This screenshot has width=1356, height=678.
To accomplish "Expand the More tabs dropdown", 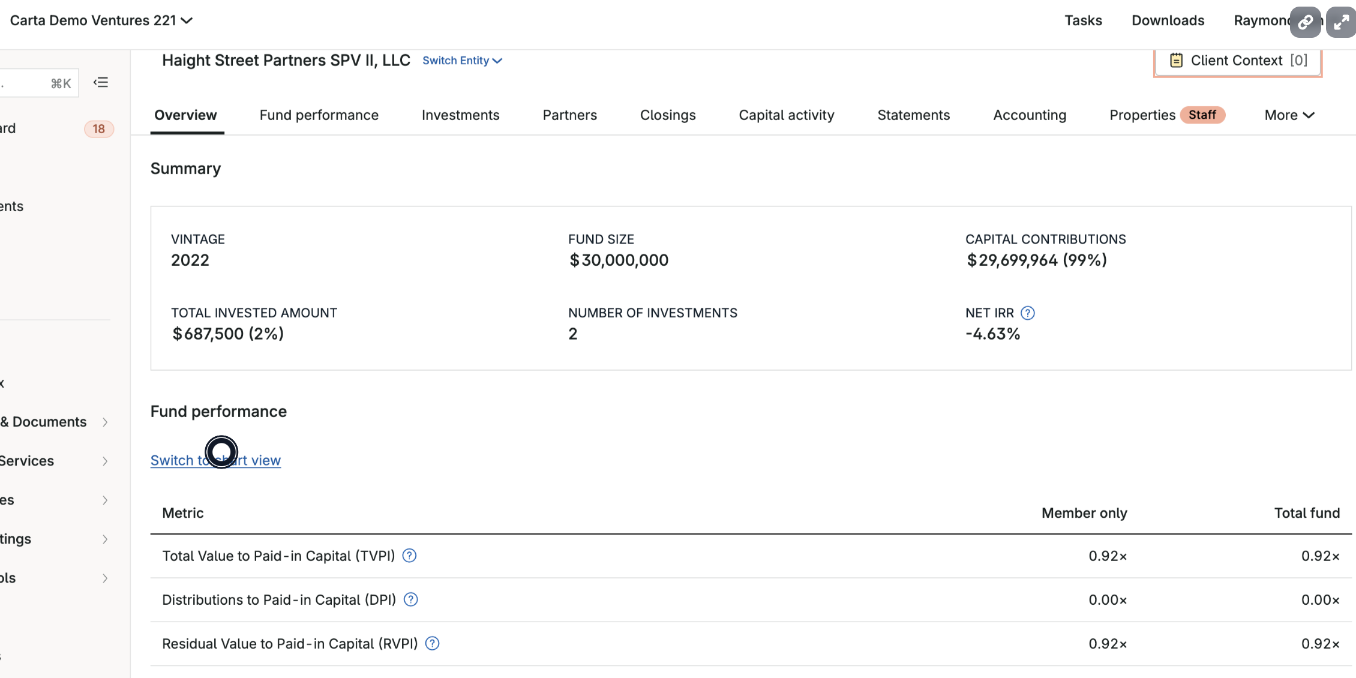I will pos(1289,115).
